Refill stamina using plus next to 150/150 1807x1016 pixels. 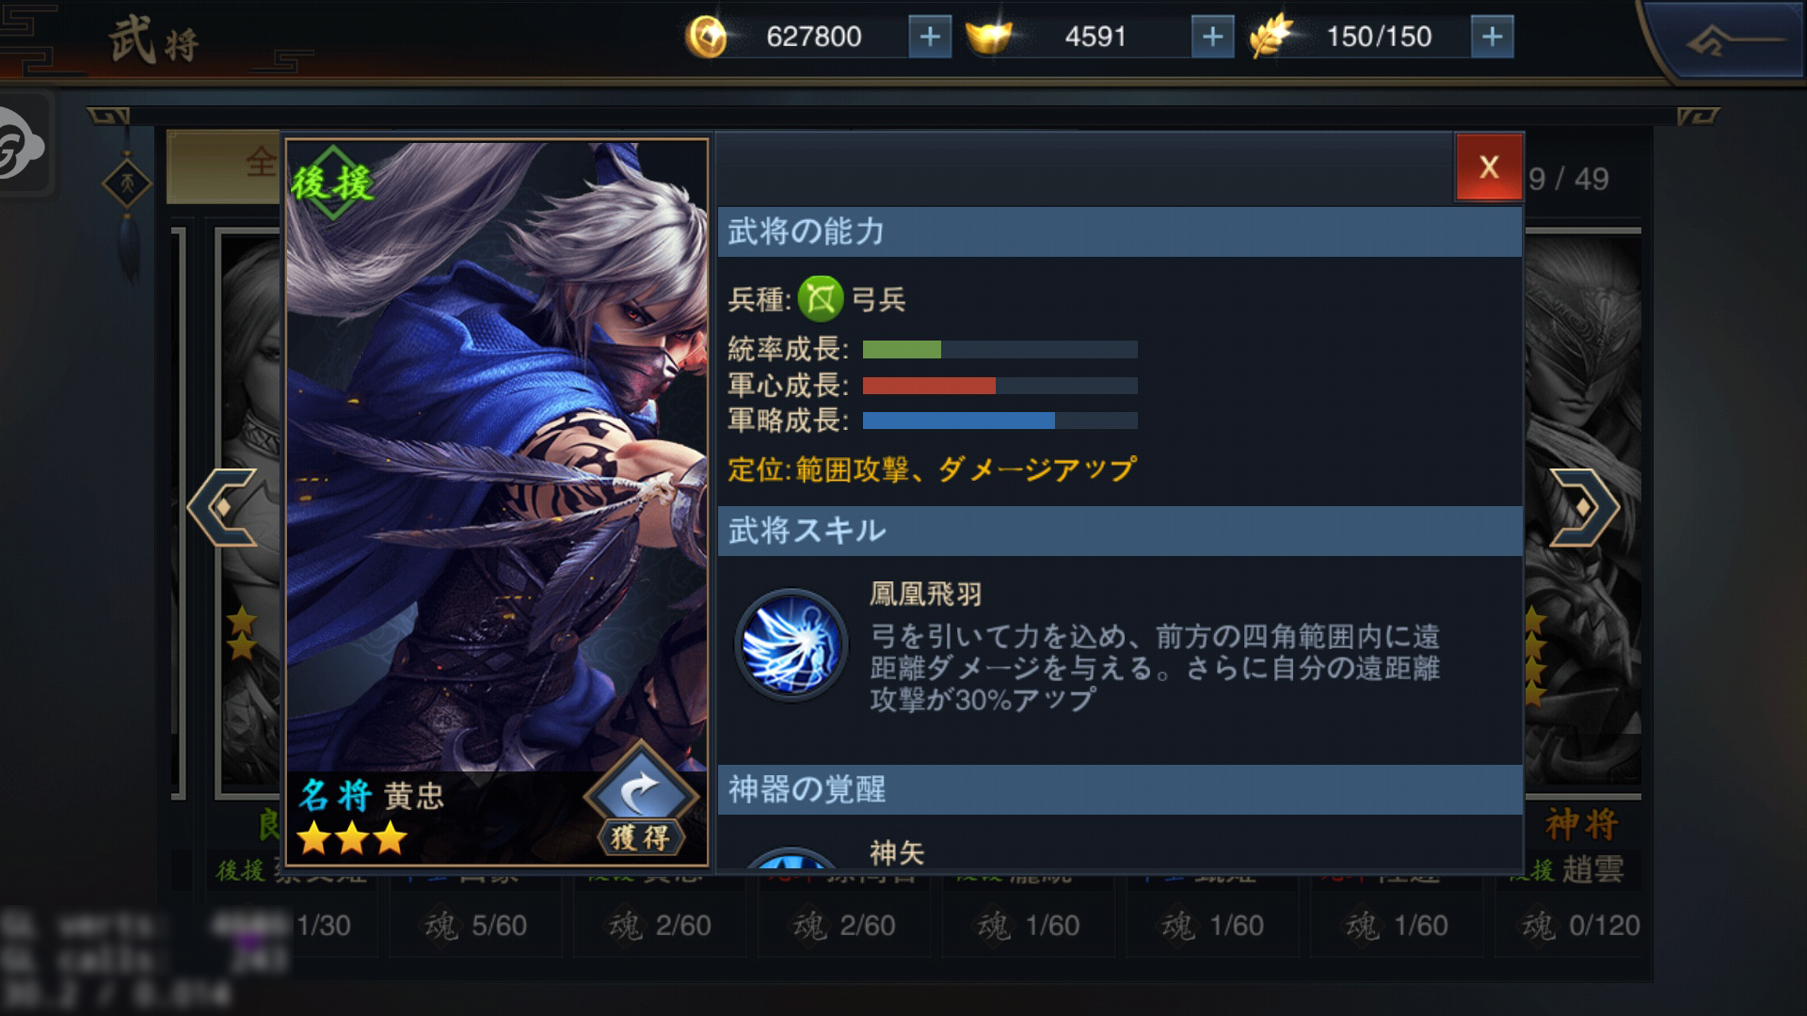tap(1492, 37)
